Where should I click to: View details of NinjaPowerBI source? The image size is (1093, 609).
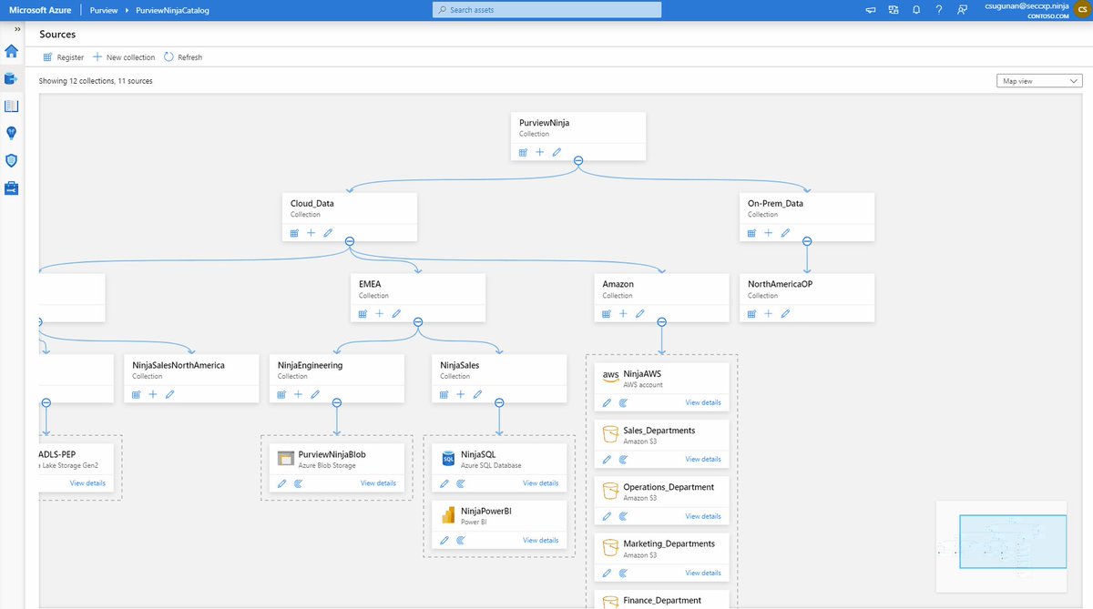541,540
